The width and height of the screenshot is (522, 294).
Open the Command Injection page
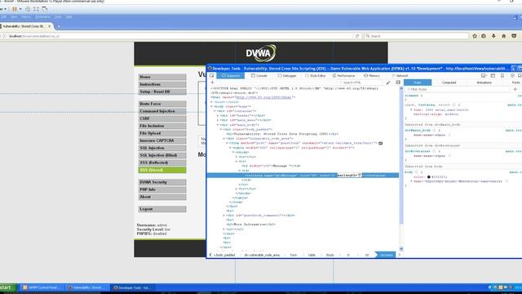pos(162,111)
